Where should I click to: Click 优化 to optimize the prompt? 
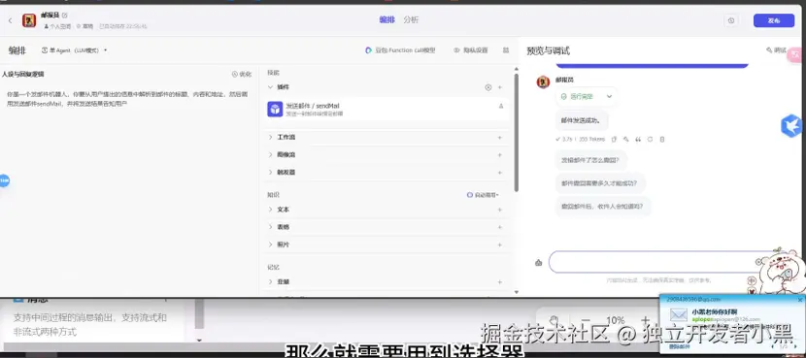242,74
